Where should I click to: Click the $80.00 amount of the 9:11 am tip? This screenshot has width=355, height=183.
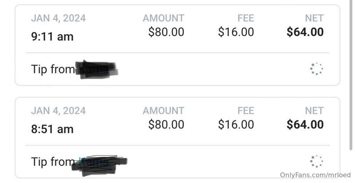166,32
